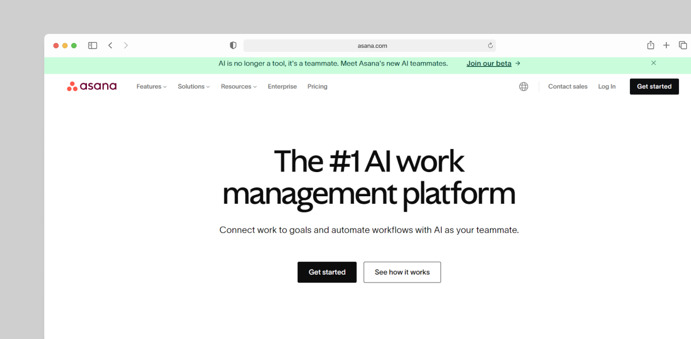The image size is (691, 339).
Task: Open the Enterprise page
Action: click(x=282, y=86)
